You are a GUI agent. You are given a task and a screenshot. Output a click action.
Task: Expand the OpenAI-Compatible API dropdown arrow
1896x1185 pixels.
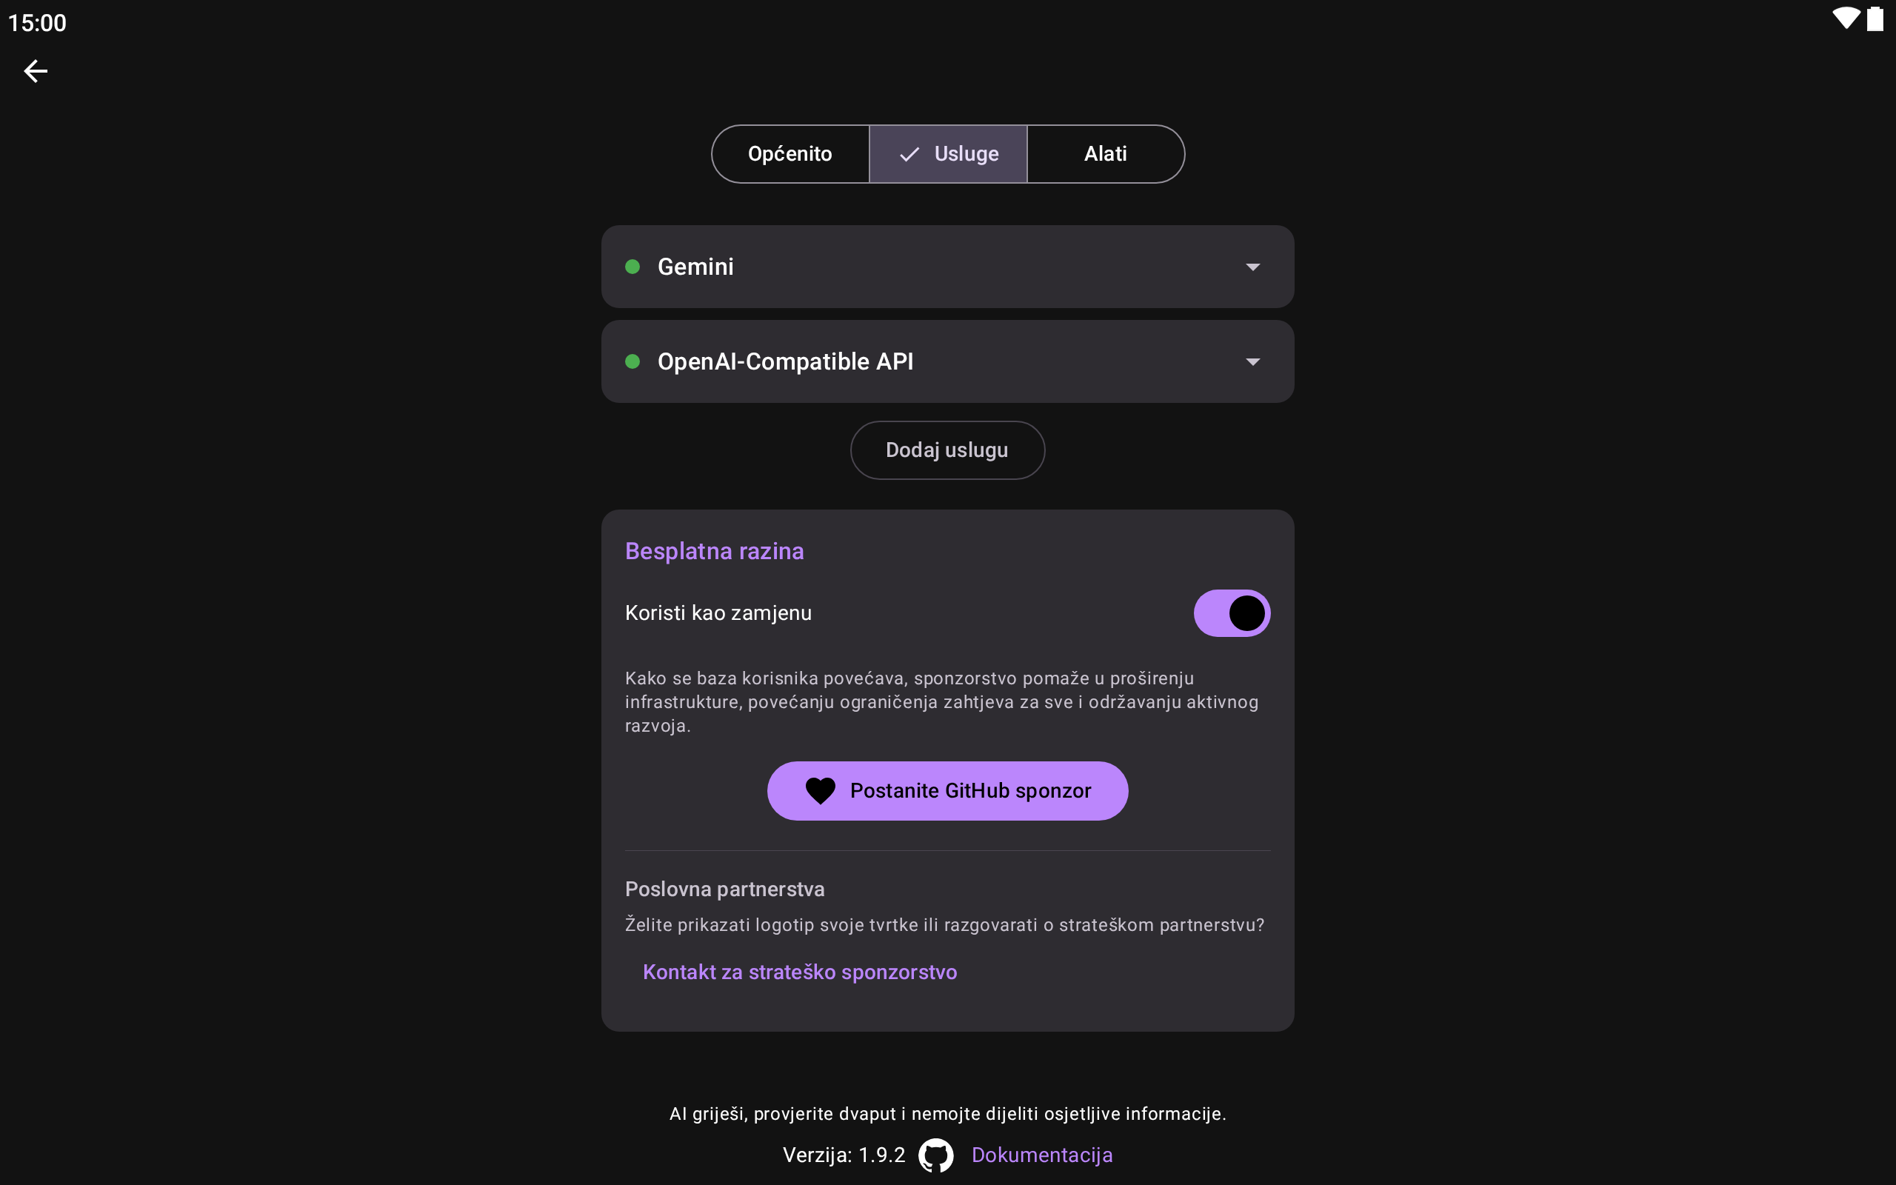click(x=1253, y=362)
